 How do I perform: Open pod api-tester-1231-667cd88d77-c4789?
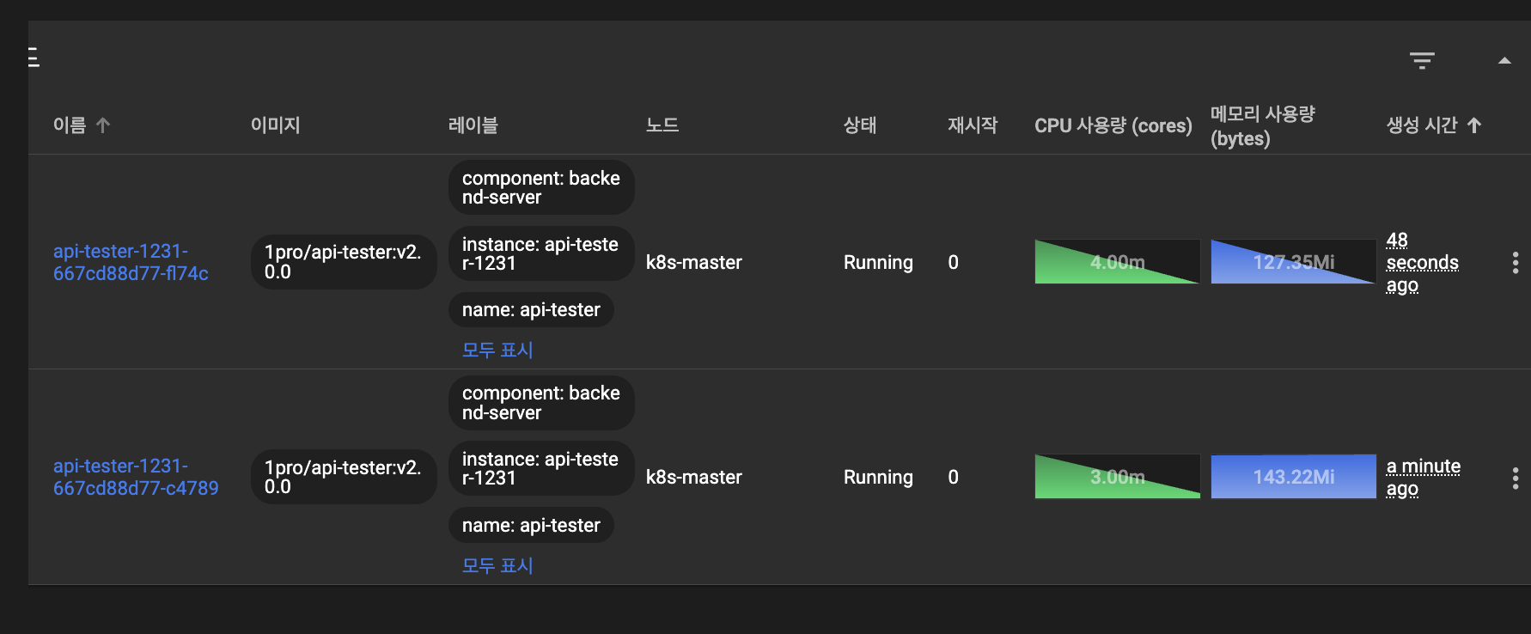pyautogui.click(x=136, y=477)
